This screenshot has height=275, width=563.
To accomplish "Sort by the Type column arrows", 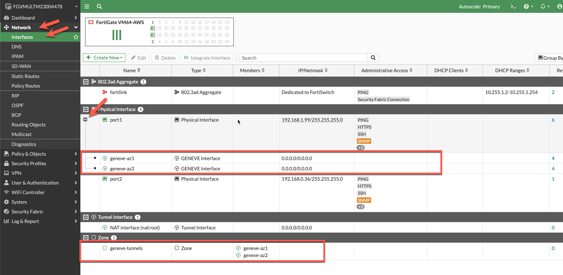I will coord(204,70).
